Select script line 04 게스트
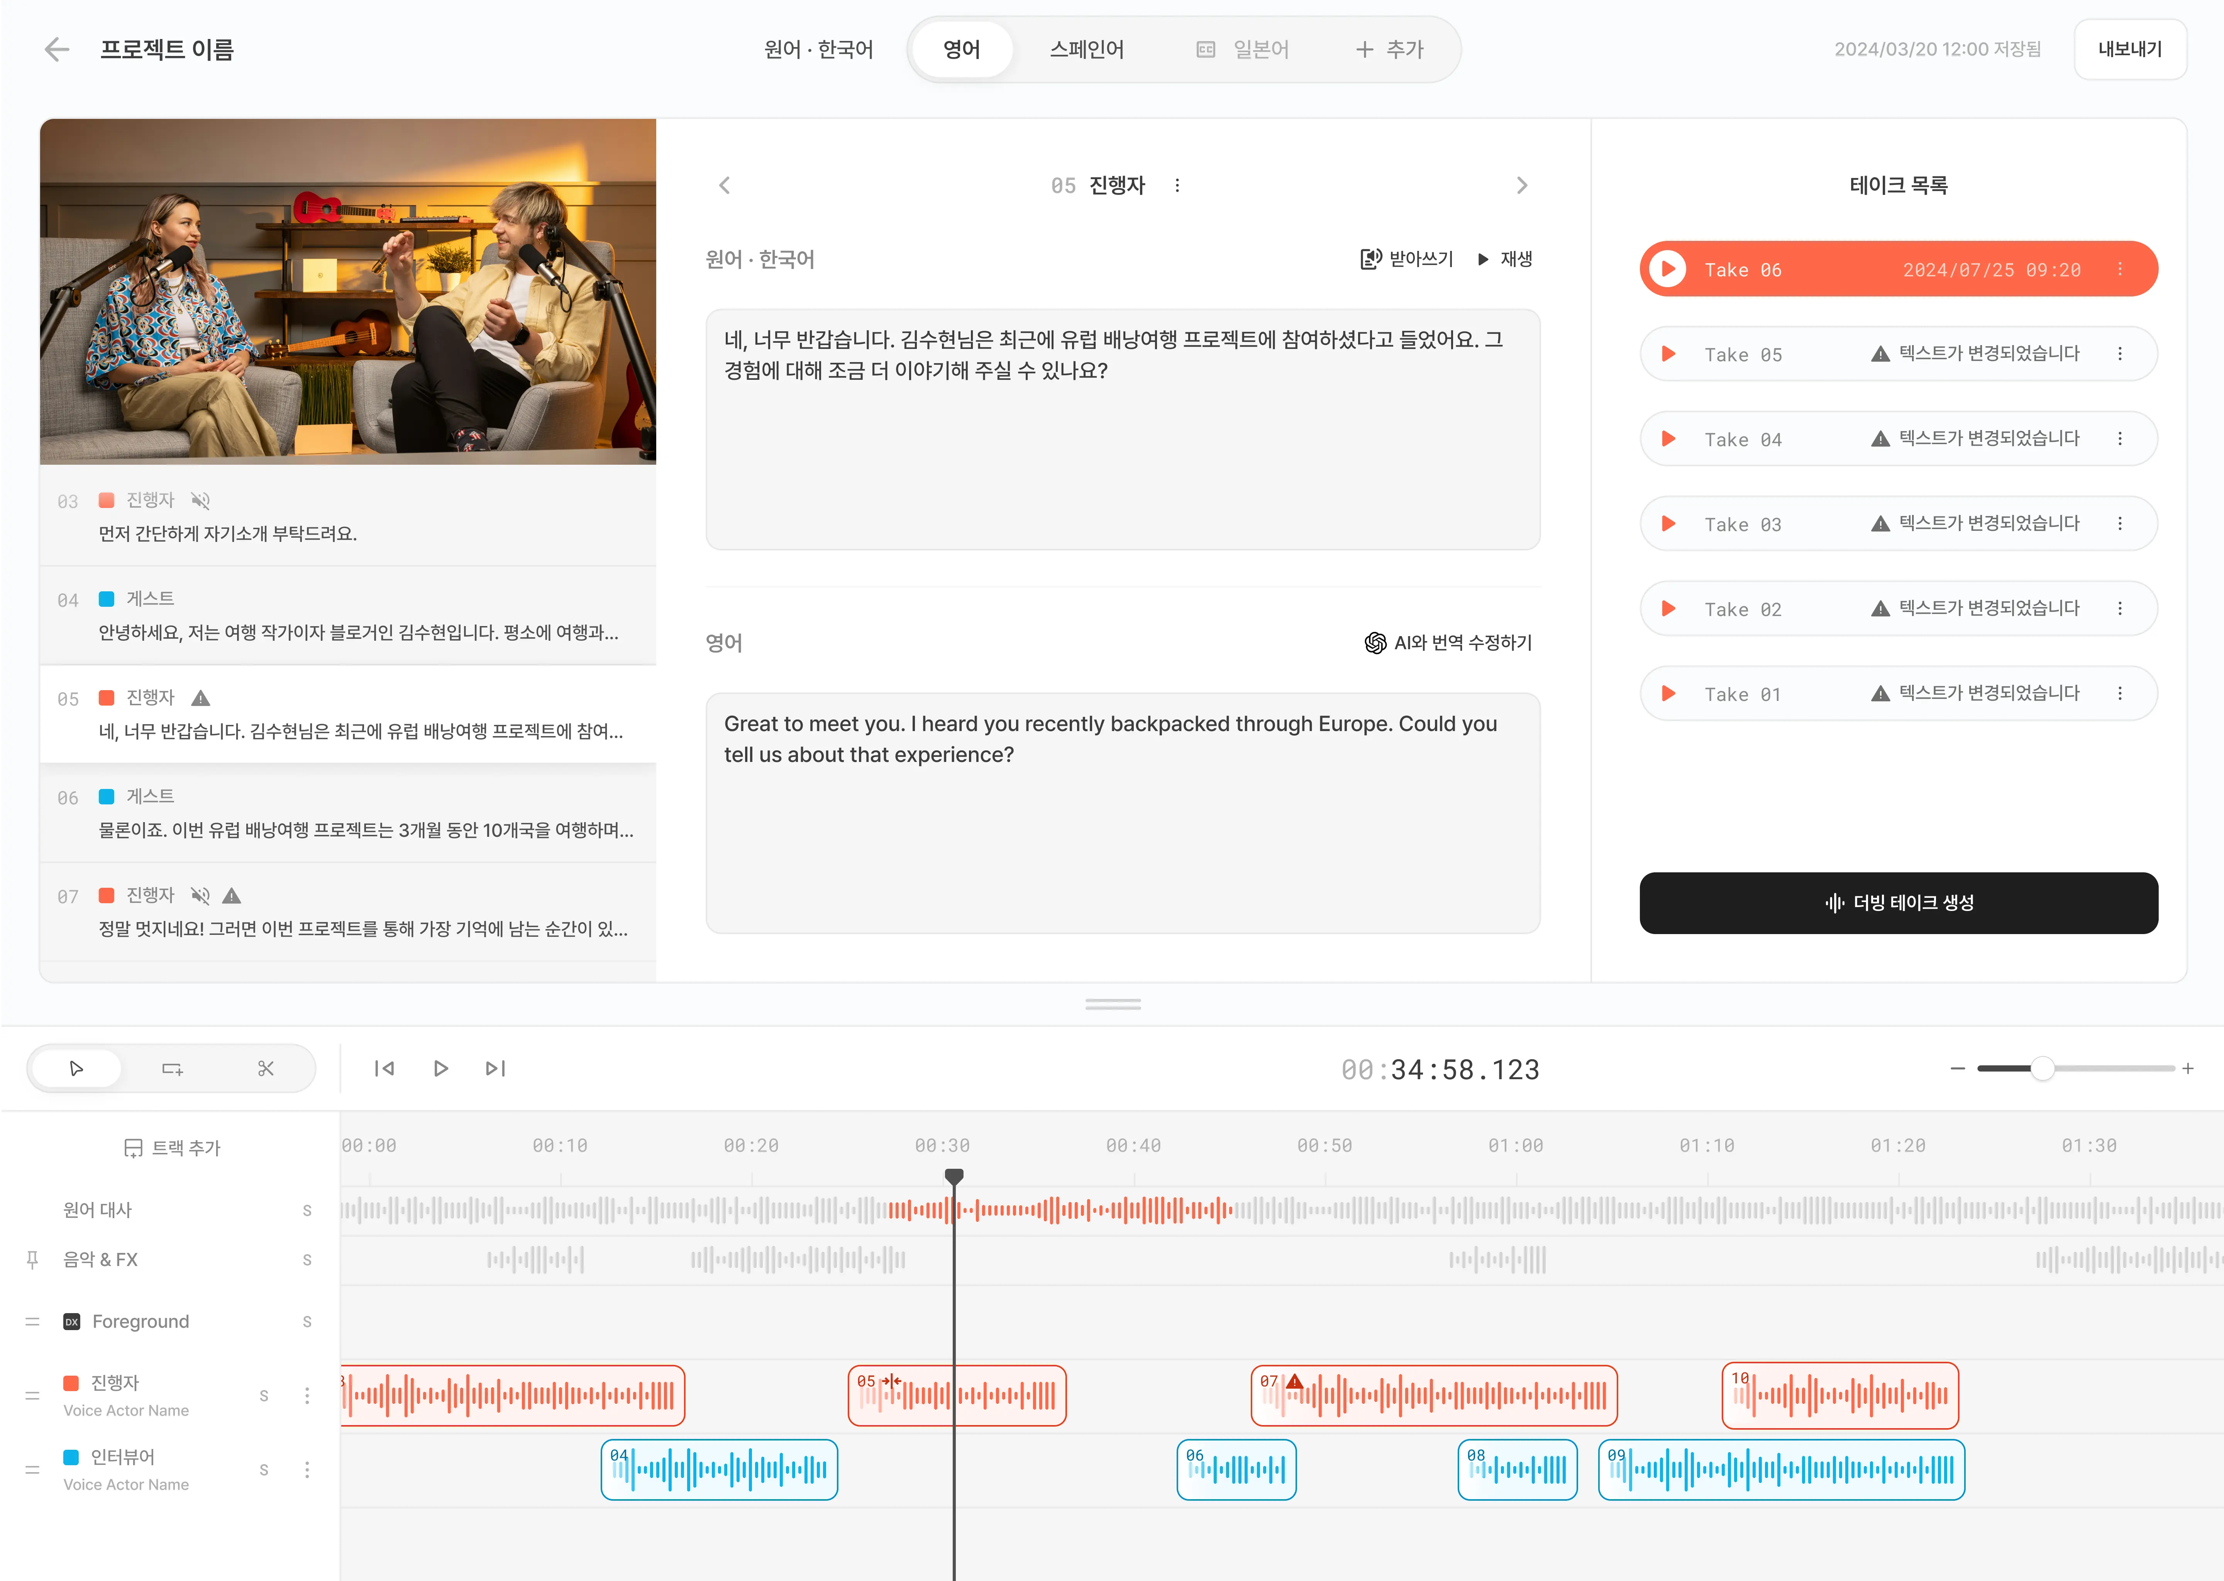 [x=347, y=615]
